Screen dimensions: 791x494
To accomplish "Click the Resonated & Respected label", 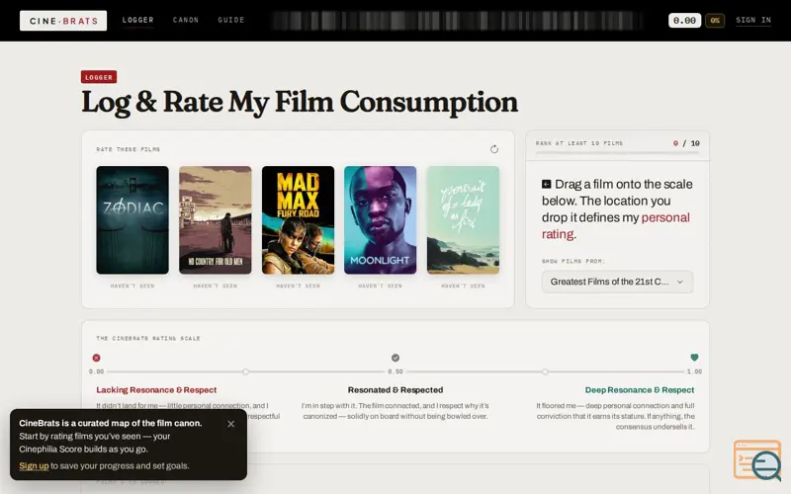I will (x=395, y=390).
